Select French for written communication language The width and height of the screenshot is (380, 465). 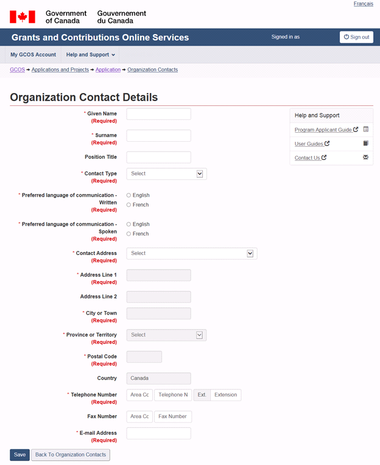(x=128, y=205)
